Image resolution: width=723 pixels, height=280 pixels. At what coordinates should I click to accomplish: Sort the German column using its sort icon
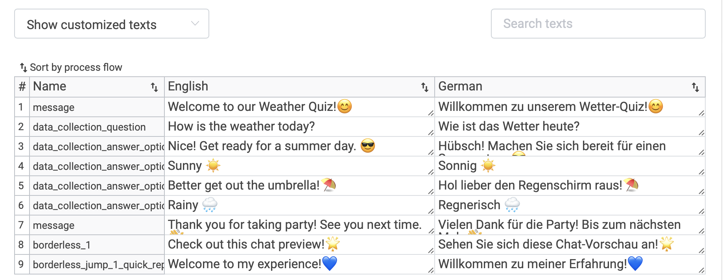(x=695, y=87)
